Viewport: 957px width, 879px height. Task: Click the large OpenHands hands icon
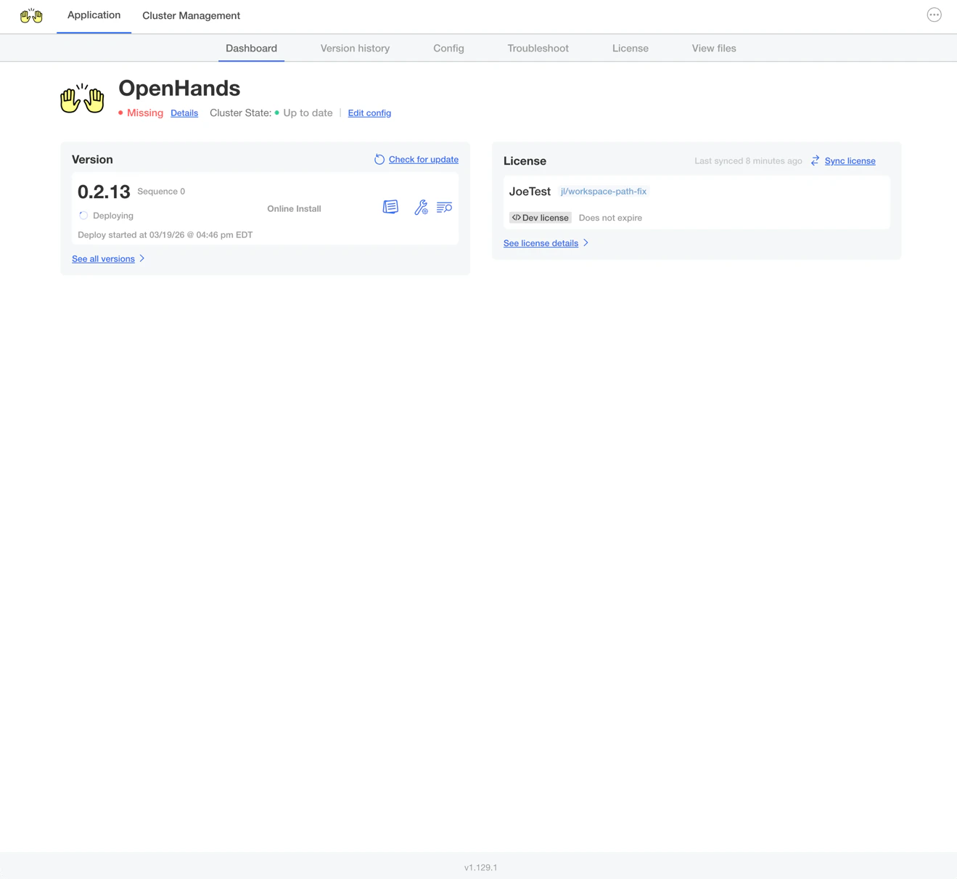(x=82, y=99)
